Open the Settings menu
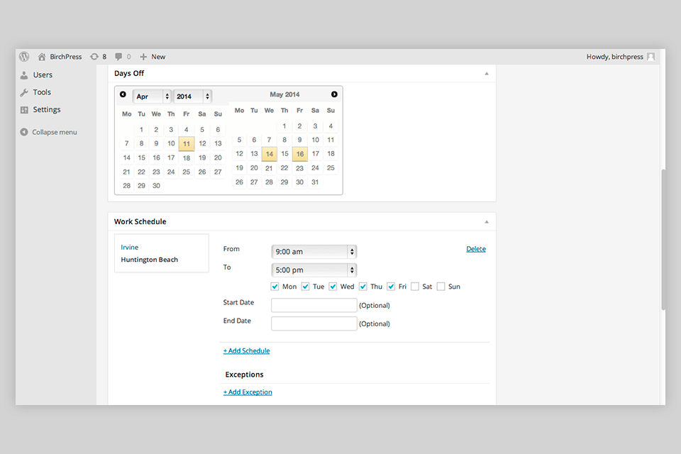Image resolution: width=681 pixels, height=454 pixels. [47, 109]
